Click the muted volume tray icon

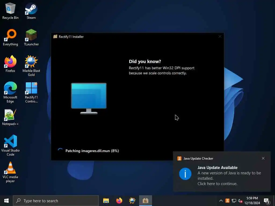tap(240, 201)
